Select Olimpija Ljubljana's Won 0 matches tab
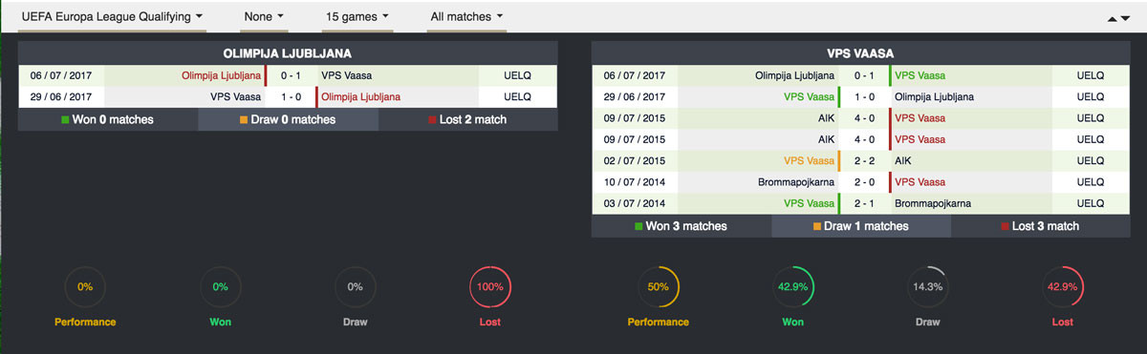The image size is (1147, 354). [x=108, y=119]
